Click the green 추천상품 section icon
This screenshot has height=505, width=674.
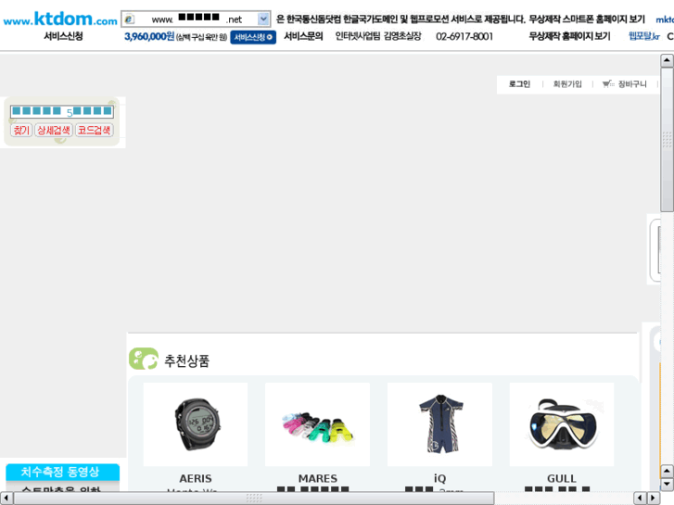tap(144, 359)
